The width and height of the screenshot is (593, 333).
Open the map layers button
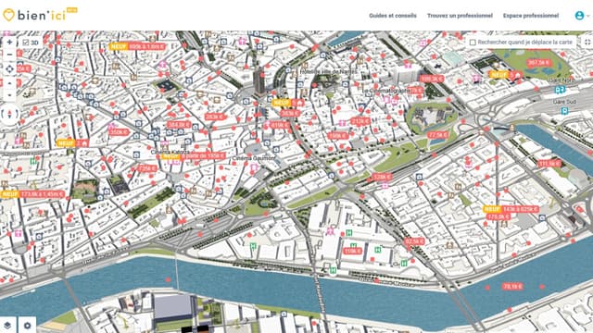tap(8, 325)
